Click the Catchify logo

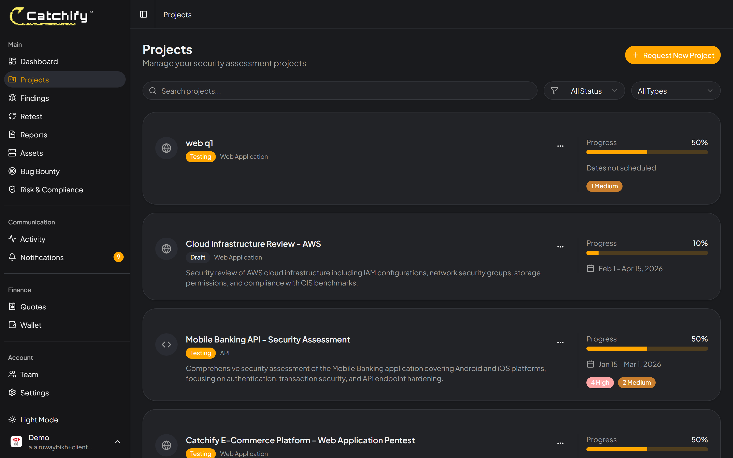(50, 16)
